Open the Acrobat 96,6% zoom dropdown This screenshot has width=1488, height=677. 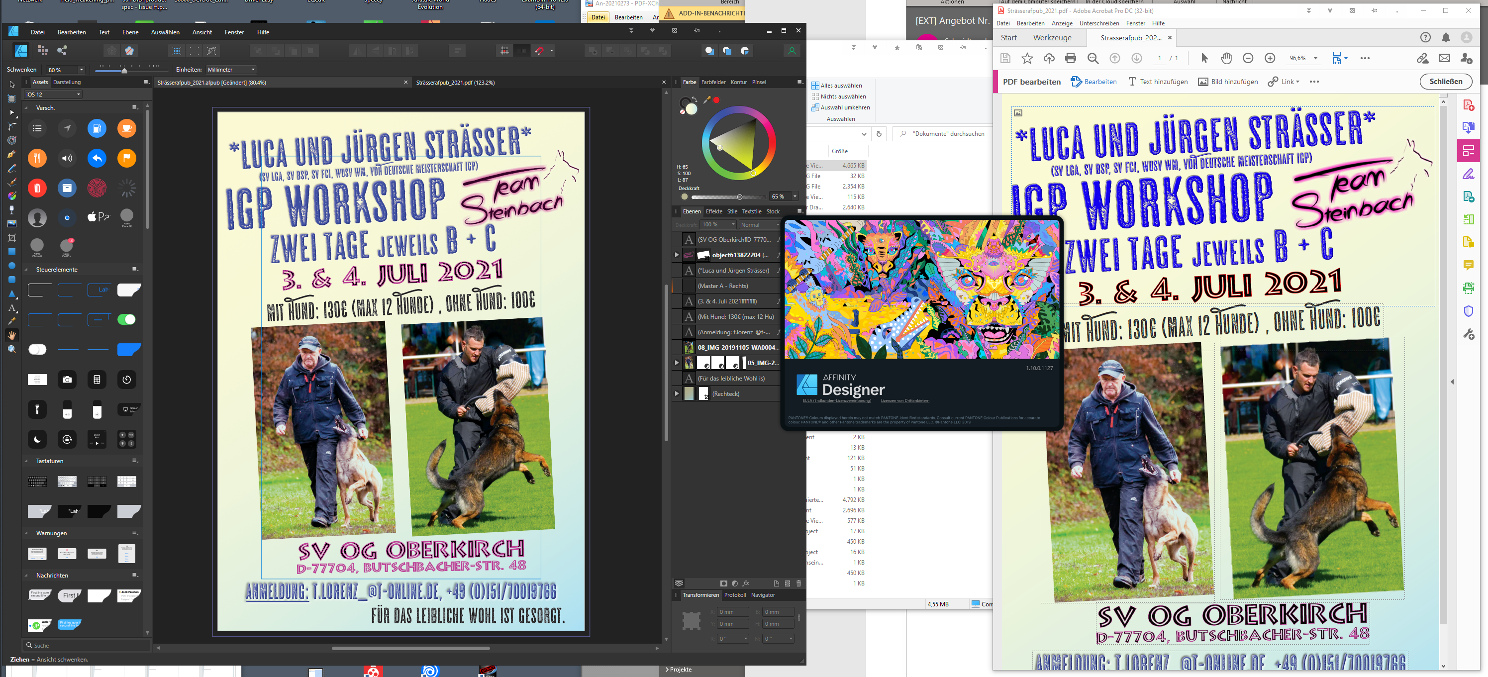[x=1315, y=58]
